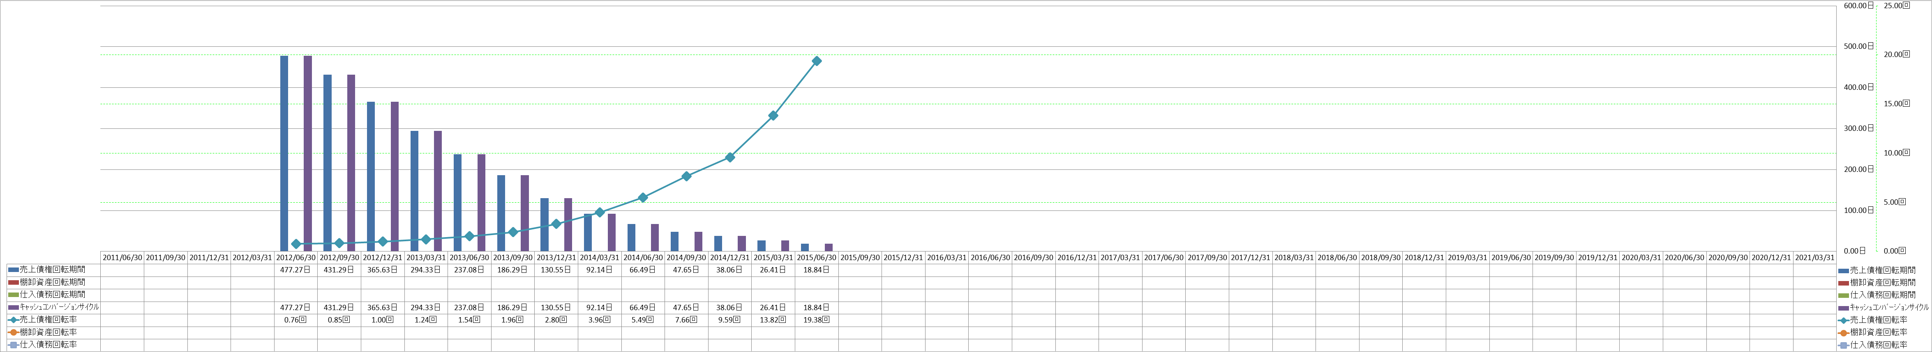Select 棚卸資産回転期間 row label in data table
This screenshot has width=1932, height=352.
(x=53, y=282)
